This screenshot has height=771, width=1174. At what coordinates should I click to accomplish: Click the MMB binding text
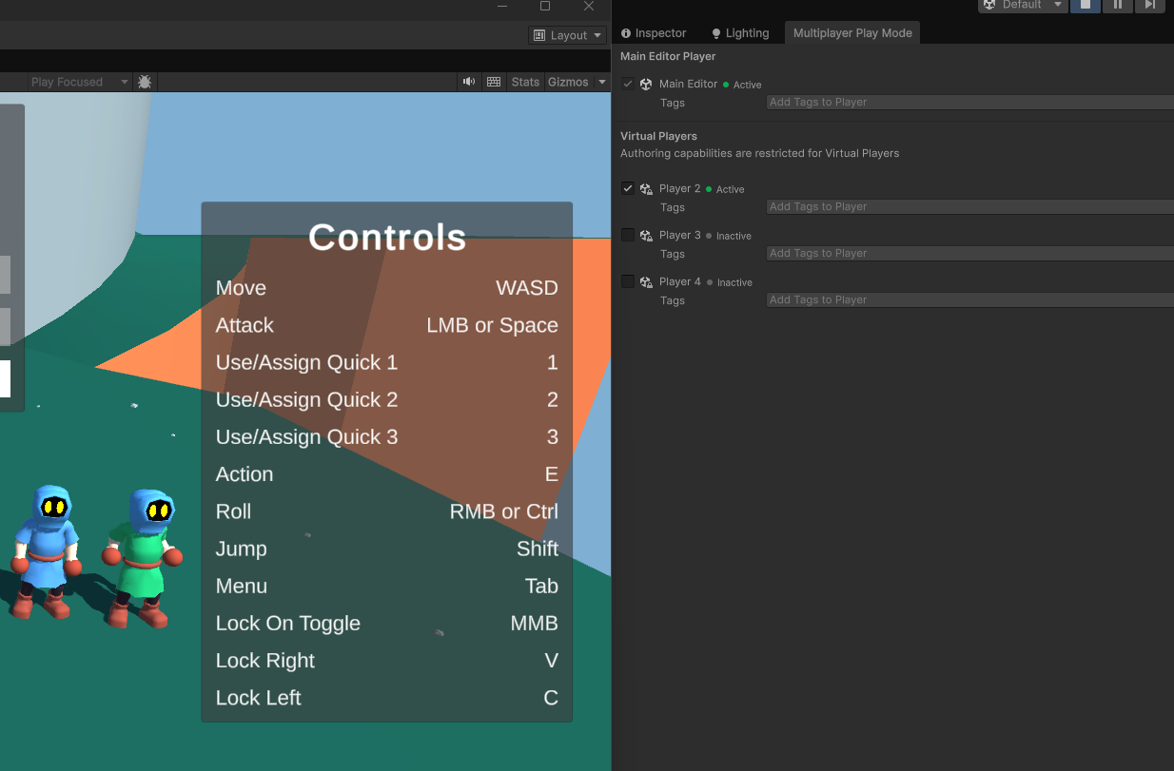(x=534, y=624)
